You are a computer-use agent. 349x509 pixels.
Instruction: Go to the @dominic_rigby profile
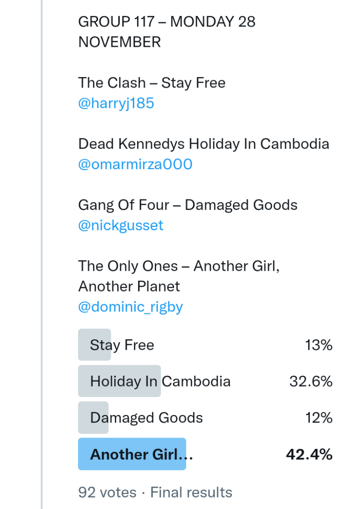tap(130, 307)
